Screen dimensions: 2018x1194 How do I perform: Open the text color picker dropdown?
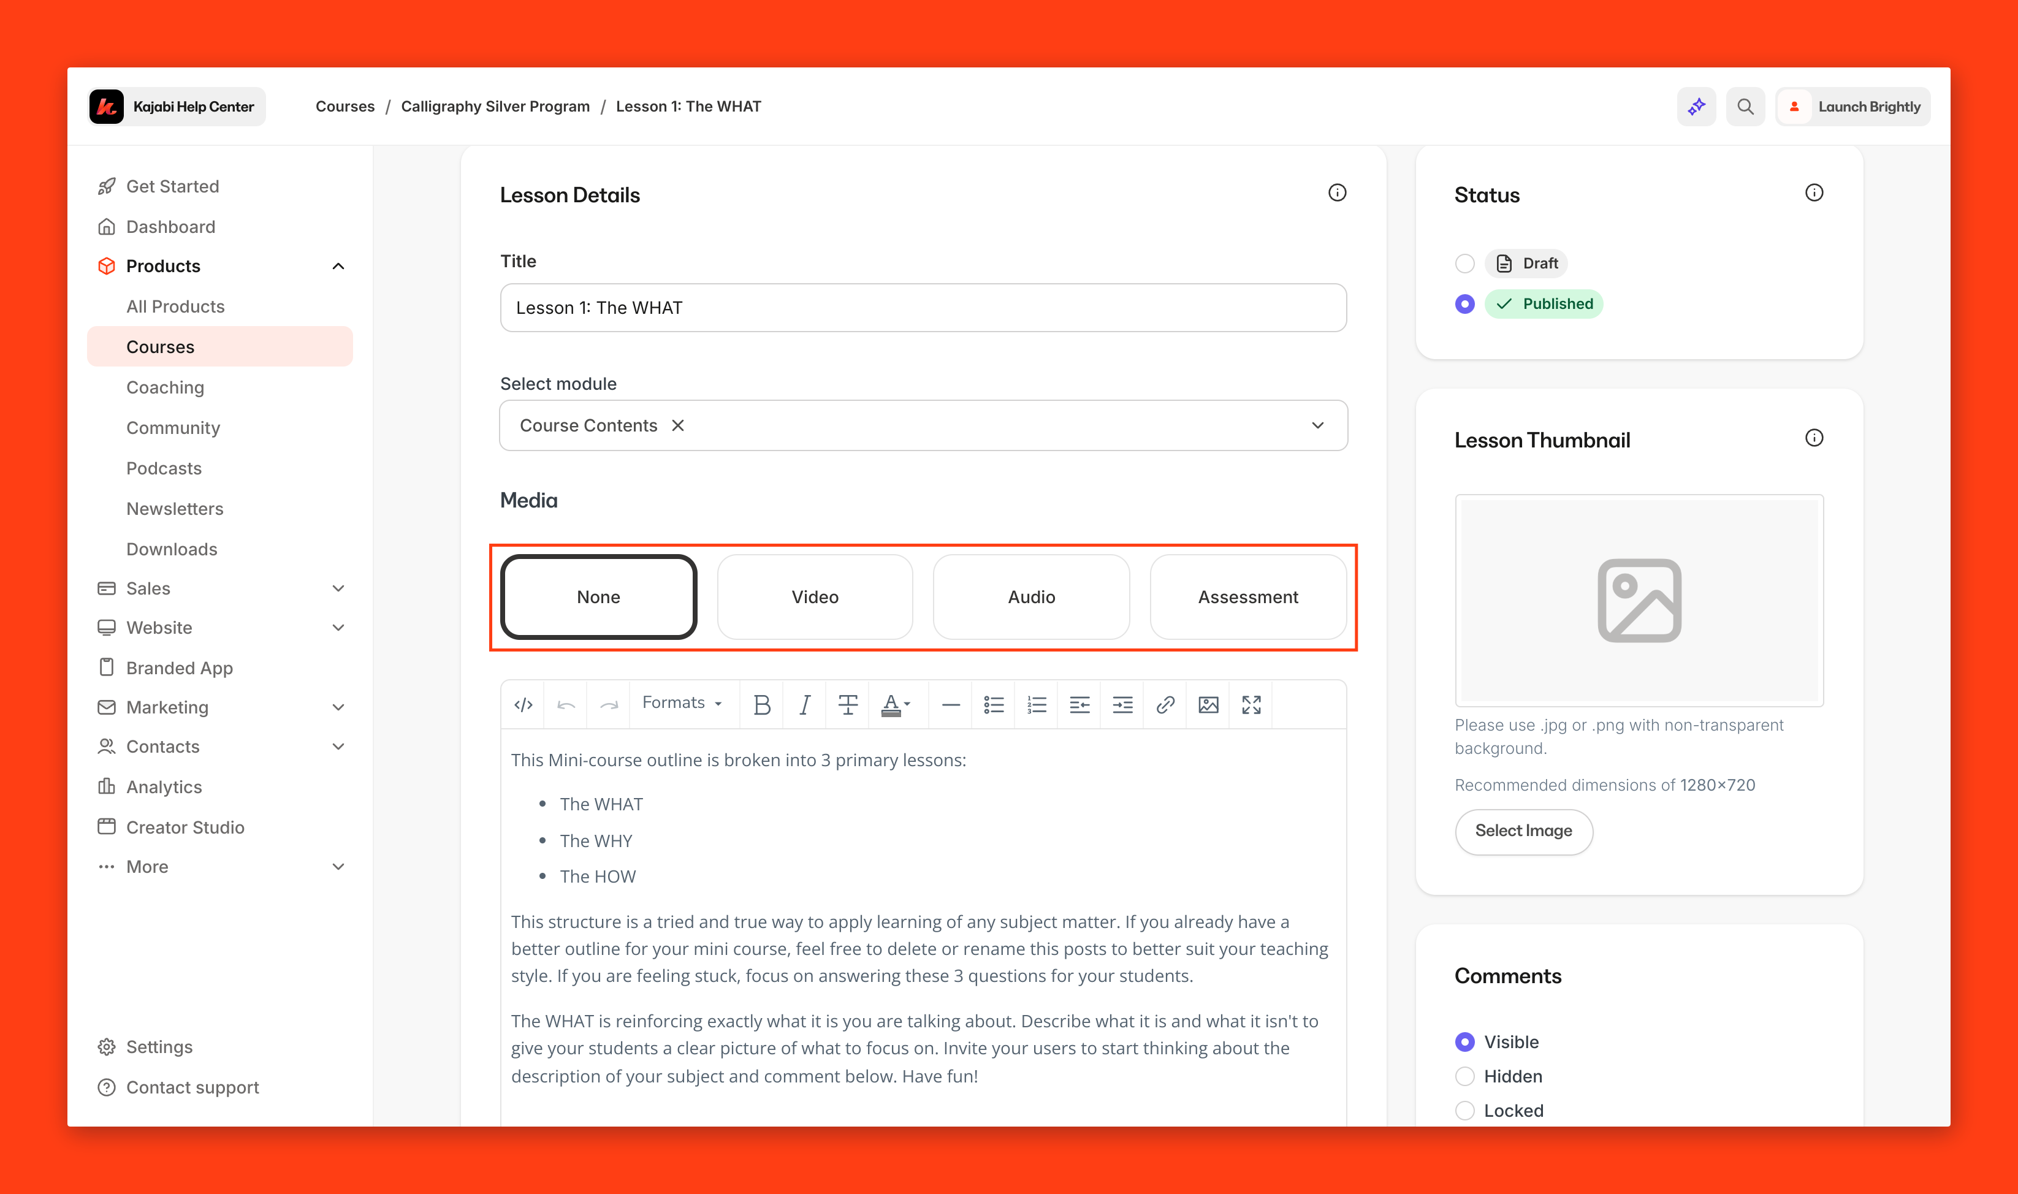point(907,705)
